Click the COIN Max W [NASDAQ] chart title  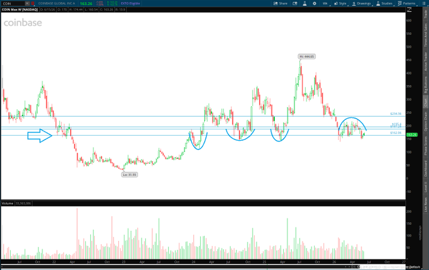pos(20,9)
